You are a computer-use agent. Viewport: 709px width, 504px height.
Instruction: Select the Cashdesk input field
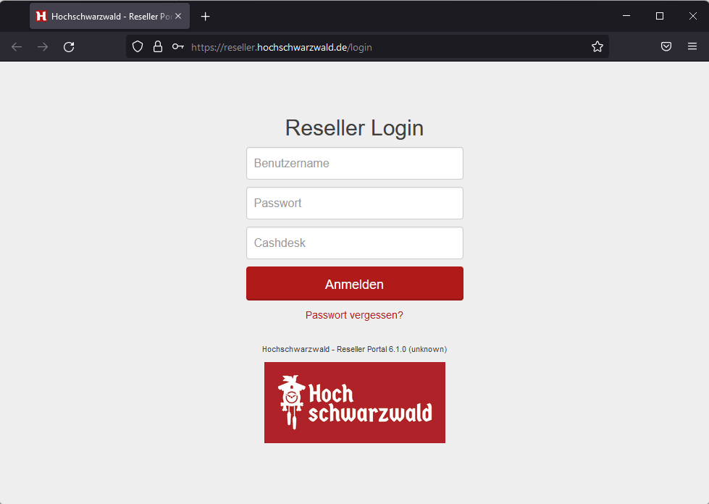[x=354, y=243]
